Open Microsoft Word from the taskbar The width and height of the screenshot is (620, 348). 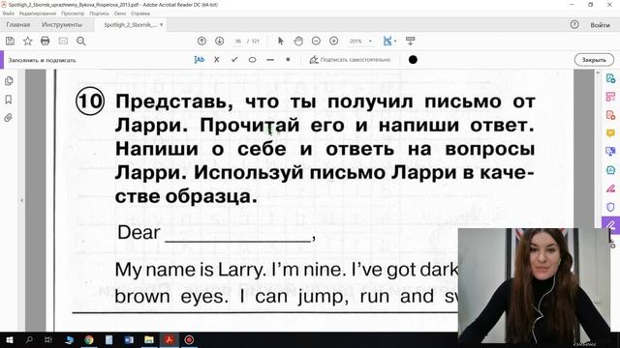click(x=129, y=339)
